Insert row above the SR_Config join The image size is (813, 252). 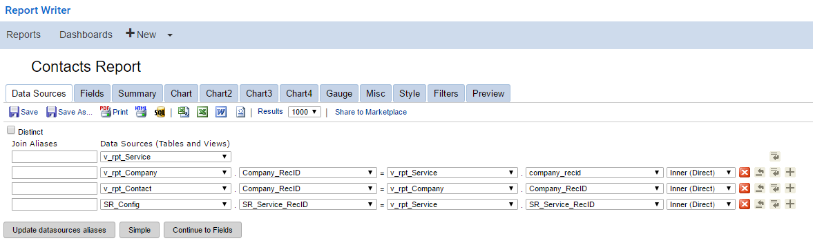tap(760, 204)
